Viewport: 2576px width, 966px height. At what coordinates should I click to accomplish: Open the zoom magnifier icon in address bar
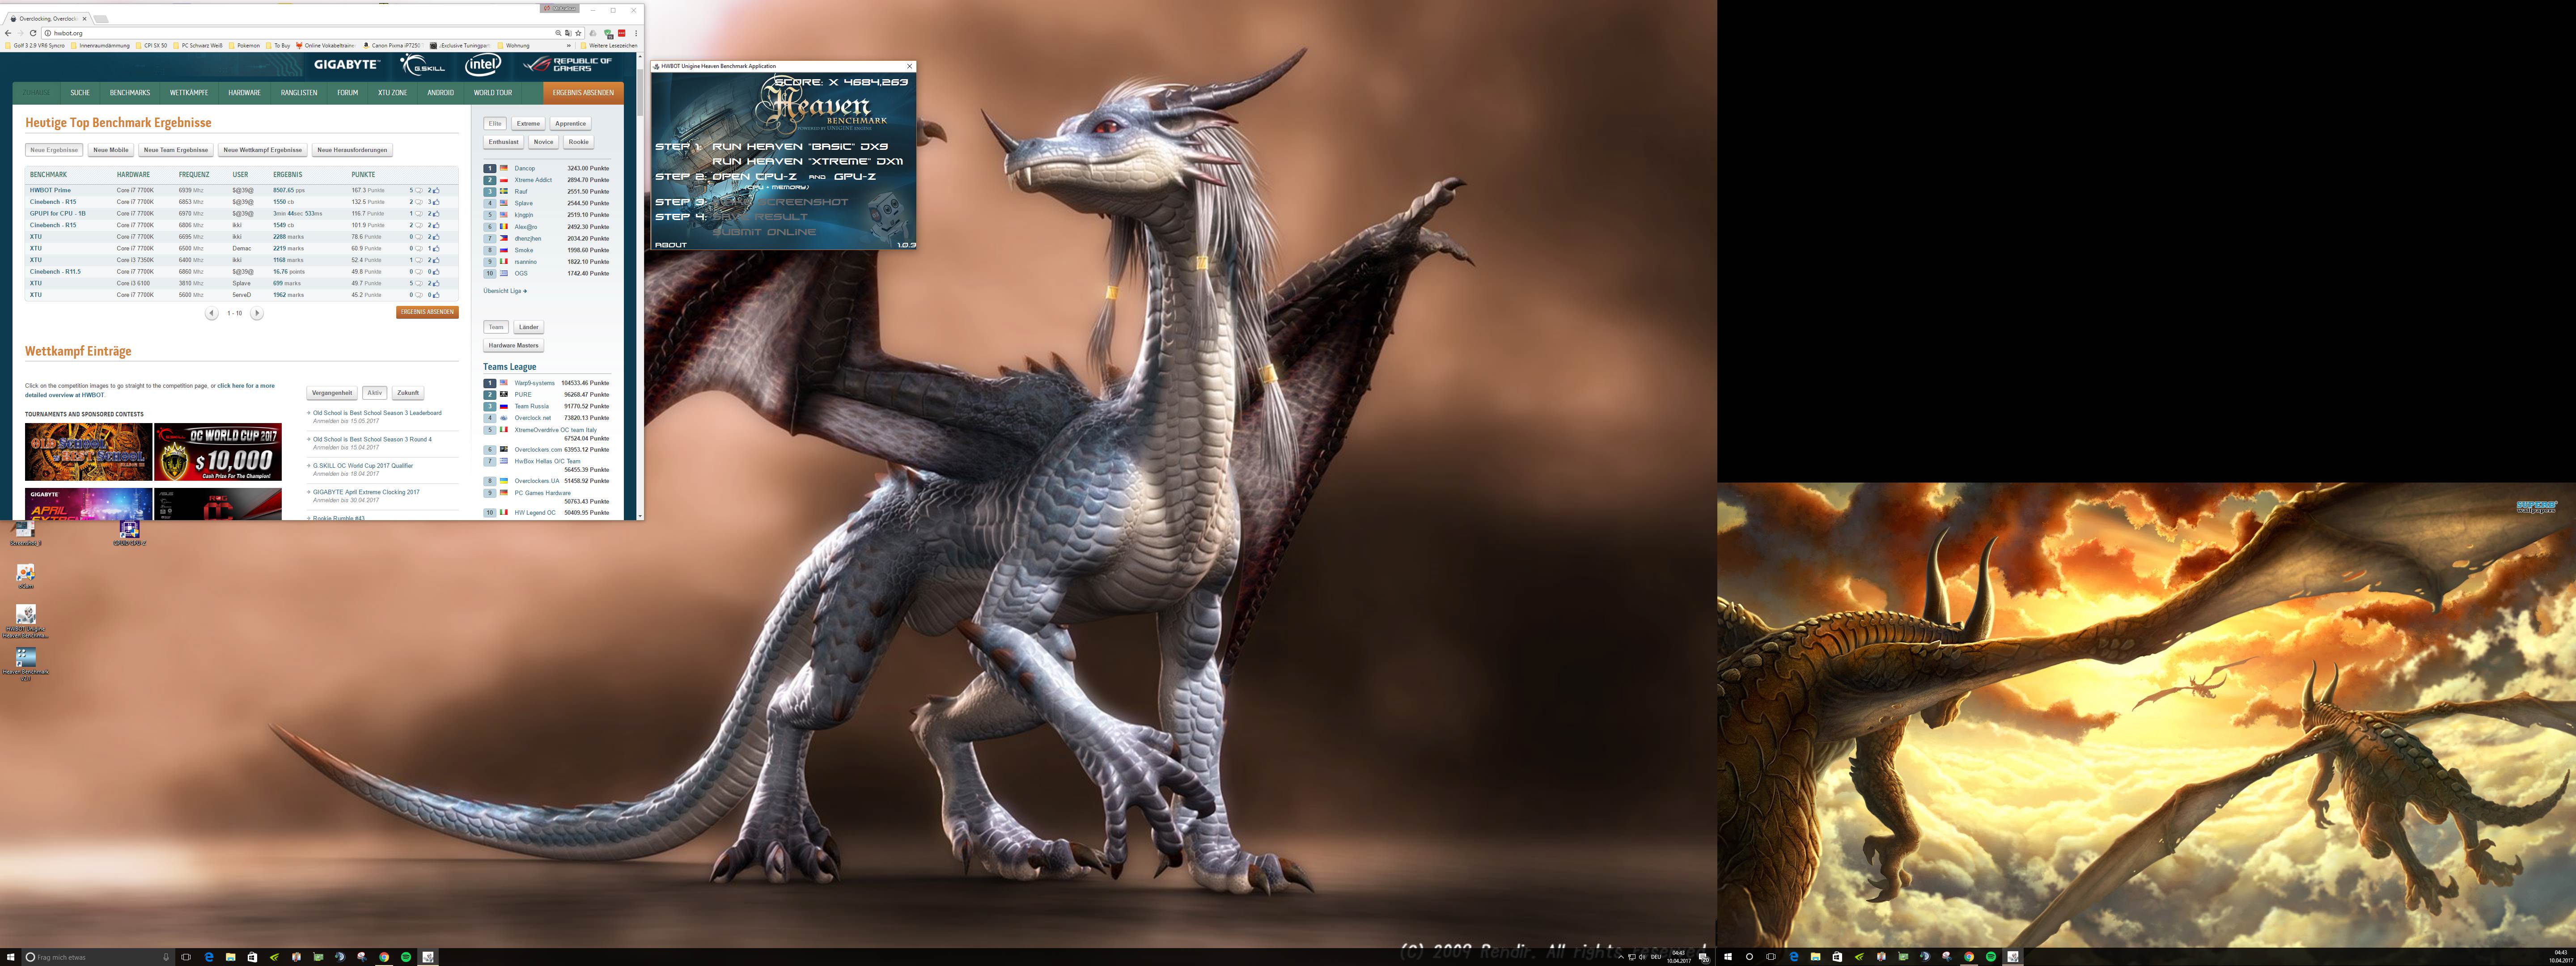point(558,33)
